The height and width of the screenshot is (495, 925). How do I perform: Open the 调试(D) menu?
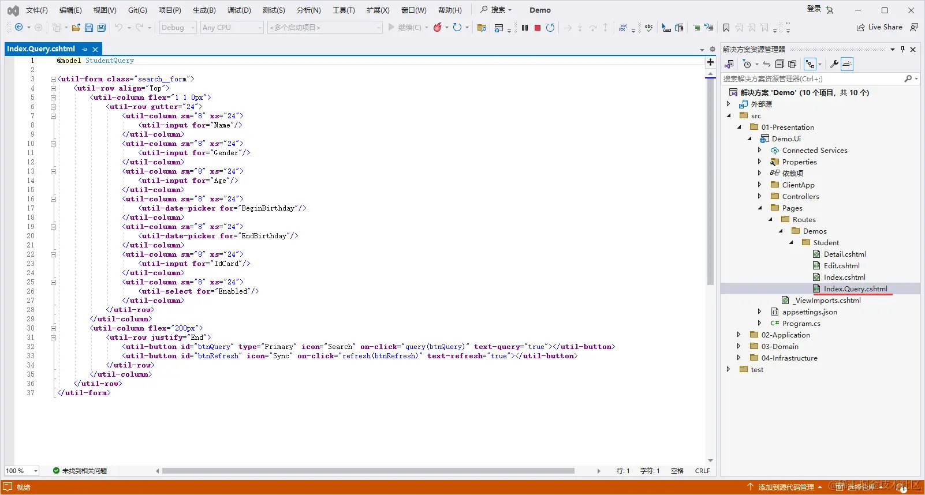pyautogui.click(x=239, y=10)
